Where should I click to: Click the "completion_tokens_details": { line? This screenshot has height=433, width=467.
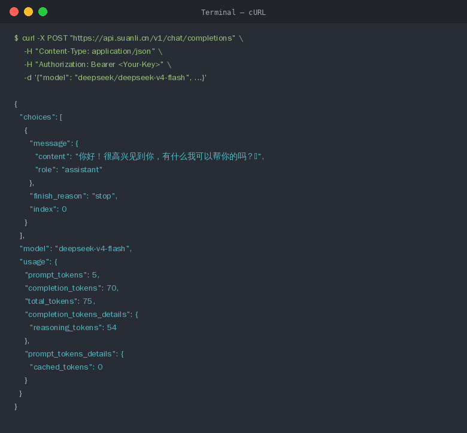(x=81, y=315)
